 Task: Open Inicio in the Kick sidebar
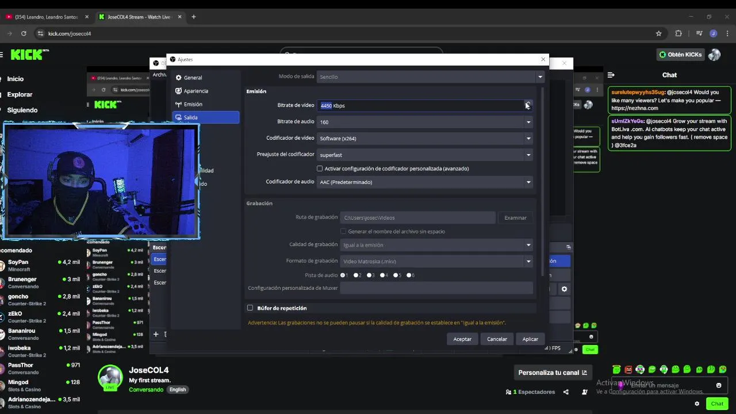tap(16, 79)
